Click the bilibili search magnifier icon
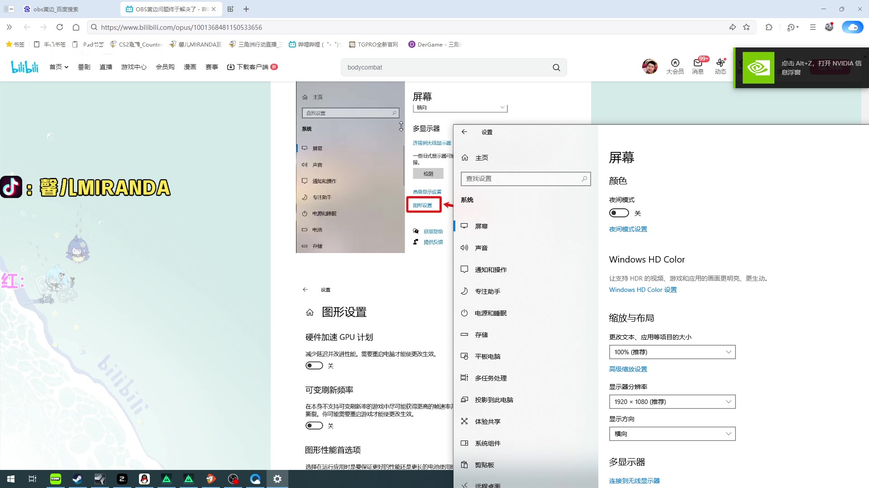Viewport: 869px width, 488px height. pyautogui.click(x=556, y=67)
